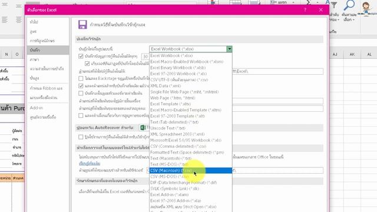Screen dimensions: 377x212
Task: Click the default personal templates location field
Action: 277,108
